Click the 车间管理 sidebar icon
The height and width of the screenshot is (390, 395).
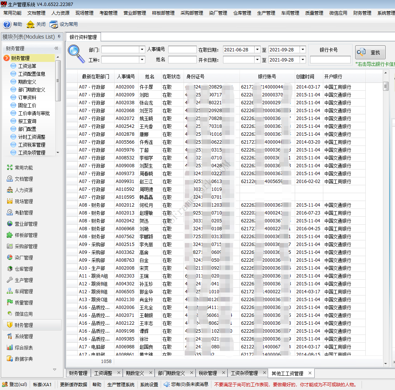9,291
